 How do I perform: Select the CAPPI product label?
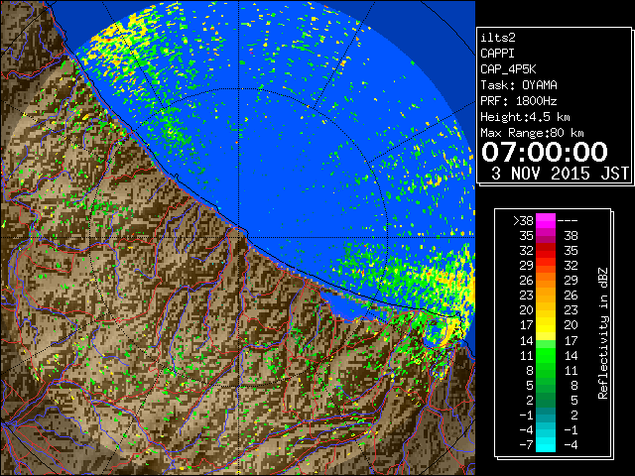(x=497, y=54)
